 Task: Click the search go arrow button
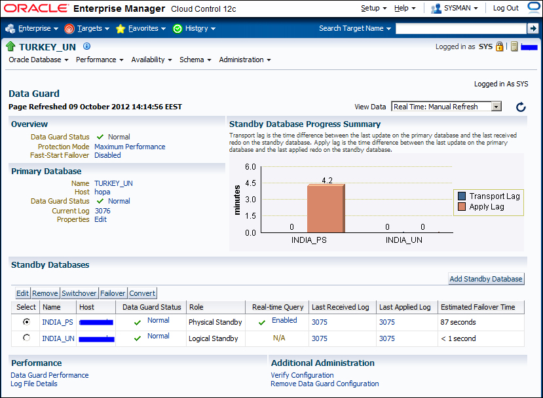point(533,28)
